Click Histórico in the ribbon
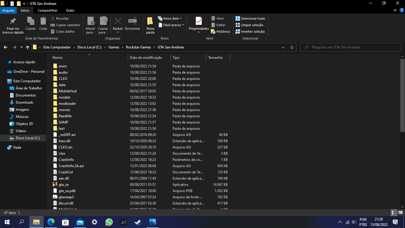This screenshot has width=405, height=228. pos(221,32)
